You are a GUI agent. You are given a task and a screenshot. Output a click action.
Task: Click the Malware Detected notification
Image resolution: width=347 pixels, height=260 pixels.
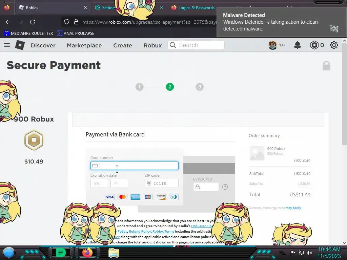[282, 22]
